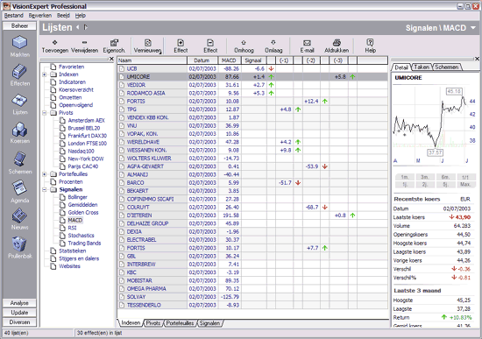Click the Update sidebar button
Viewport: 482px width, 339px height.
point(19,313)
